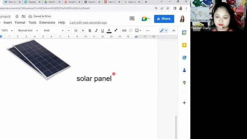
Task: Click the Insert image toolbar icon
Action: pos(137,31)
